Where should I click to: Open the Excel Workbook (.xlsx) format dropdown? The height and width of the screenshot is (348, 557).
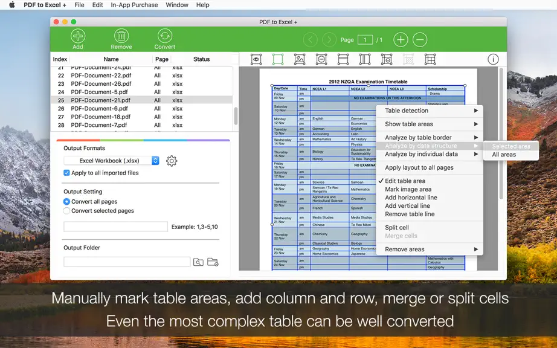point(111,161)
